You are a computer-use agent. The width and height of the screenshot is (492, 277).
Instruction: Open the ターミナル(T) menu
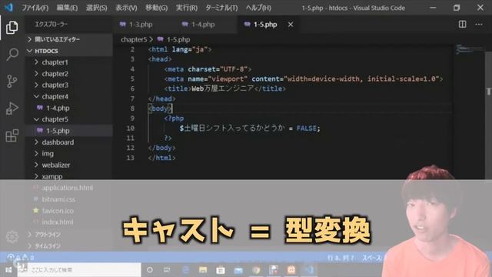221,8
